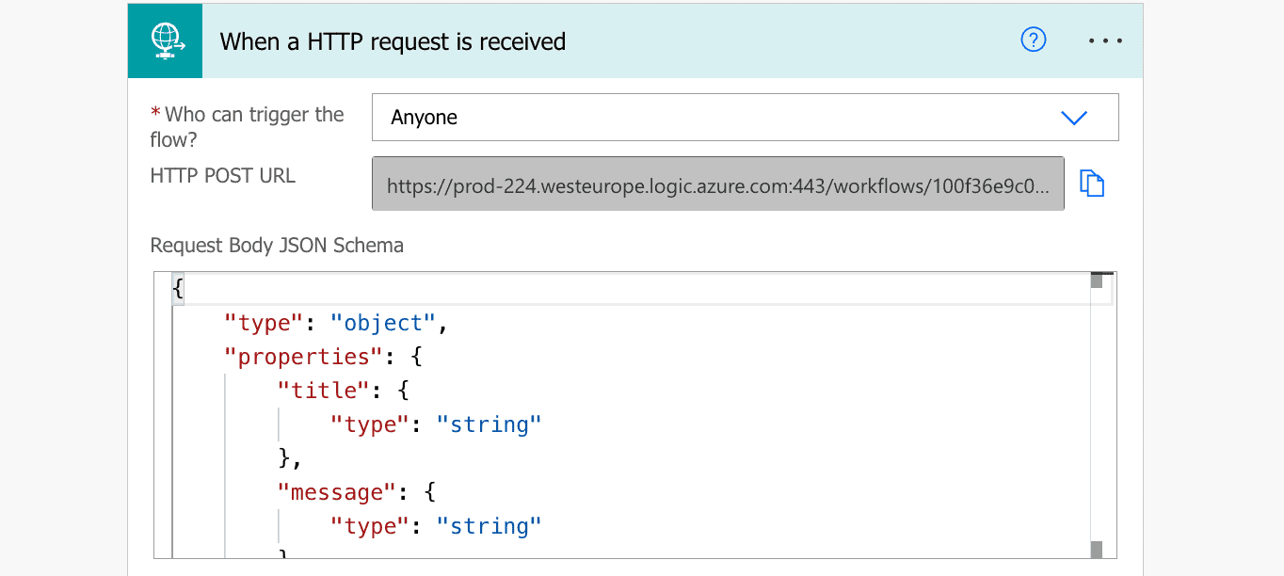The width and height of the screenshot is (1284, 576).
Task: Click the scroll handle at top of schema editor
Action: click(1096, 280)
